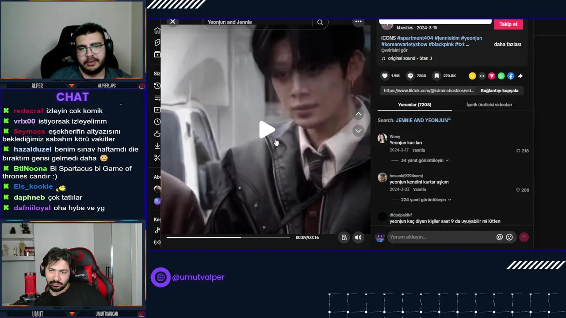Open more share options arrow

click(520, 76)
